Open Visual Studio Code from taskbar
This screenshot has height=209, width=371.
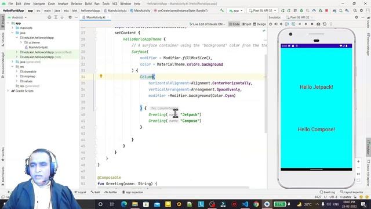pyautogui.click(x=245, y=204)
